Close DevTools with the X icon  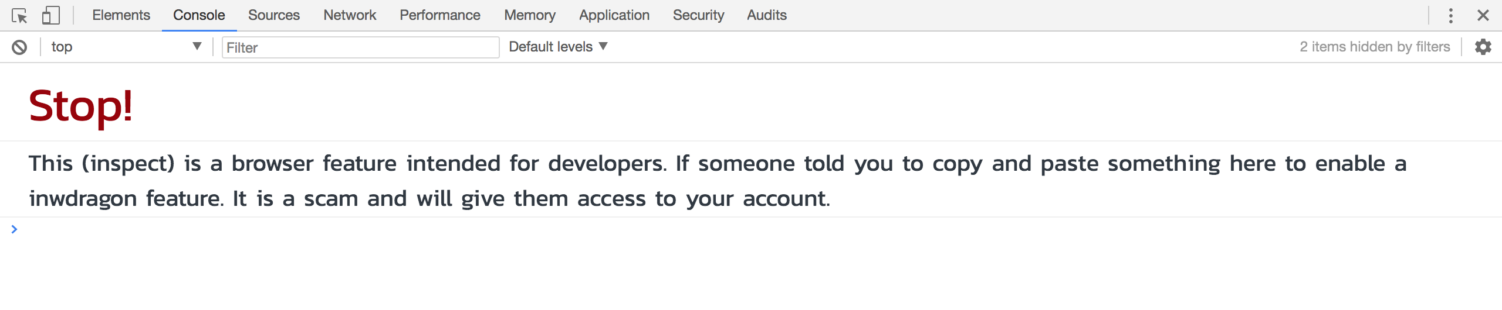[1483, 16]
